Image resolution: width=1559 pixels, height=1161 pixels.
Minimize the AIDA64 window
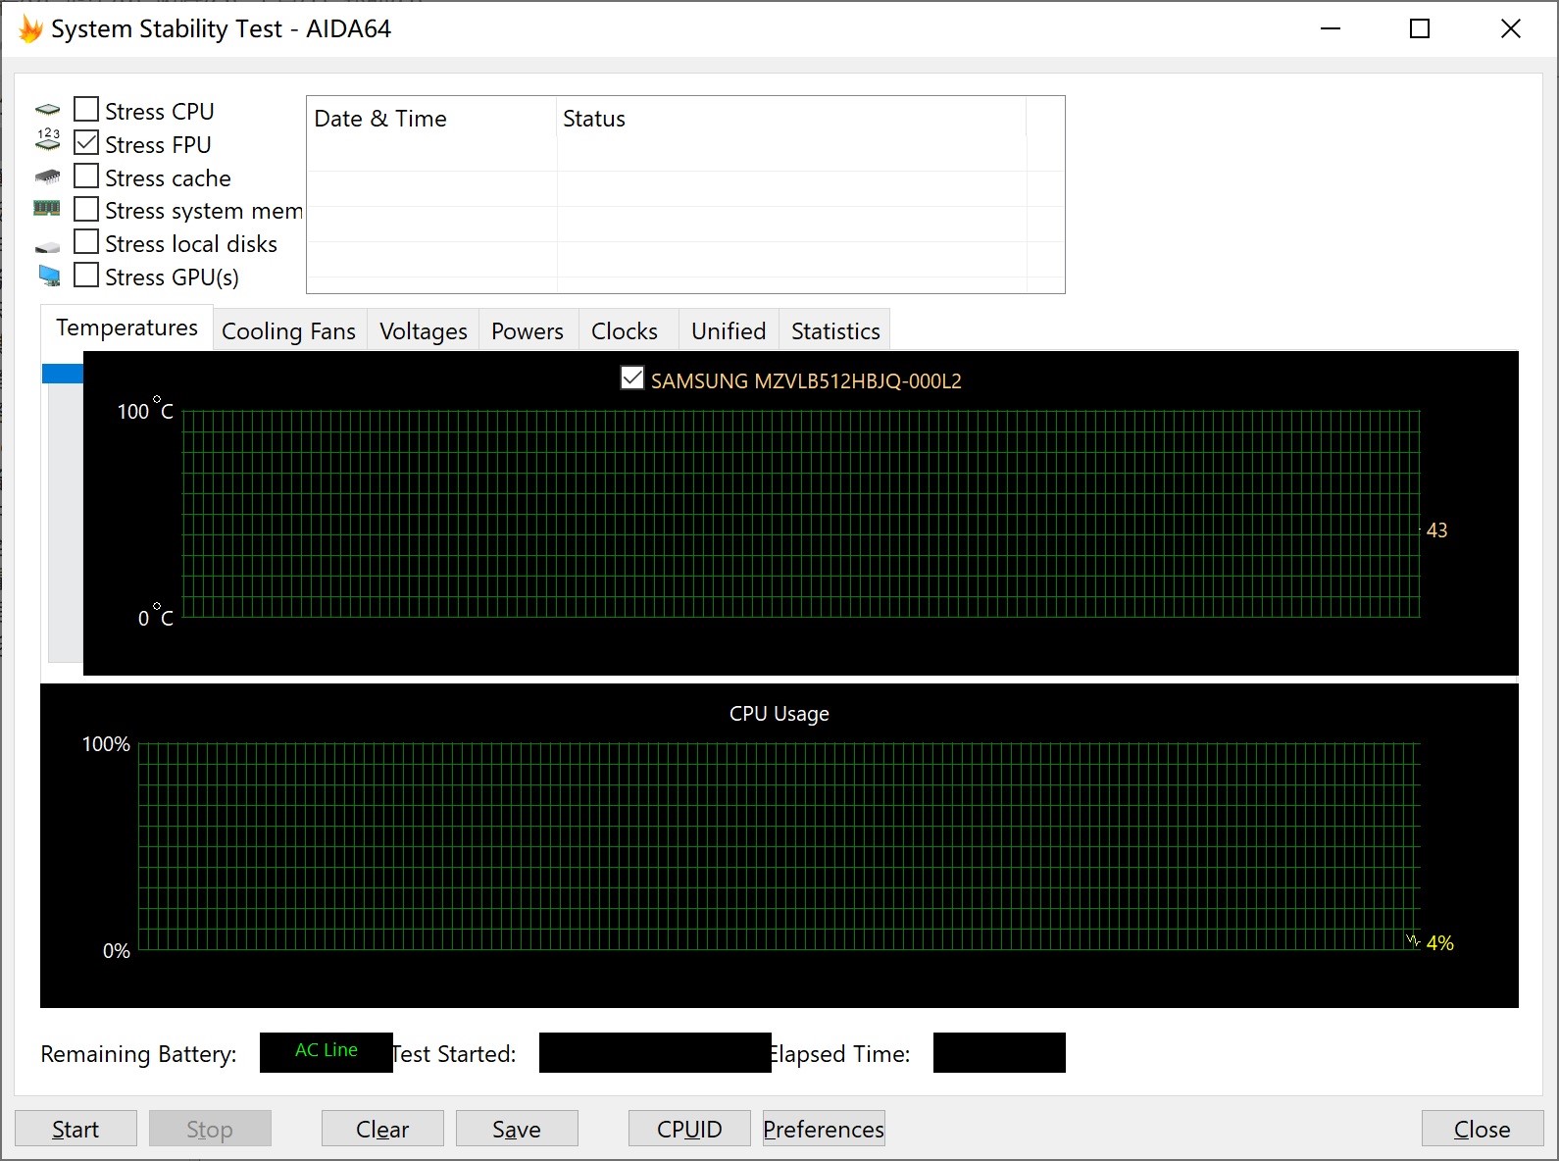pyautogui.click(x=1331, y=28)
